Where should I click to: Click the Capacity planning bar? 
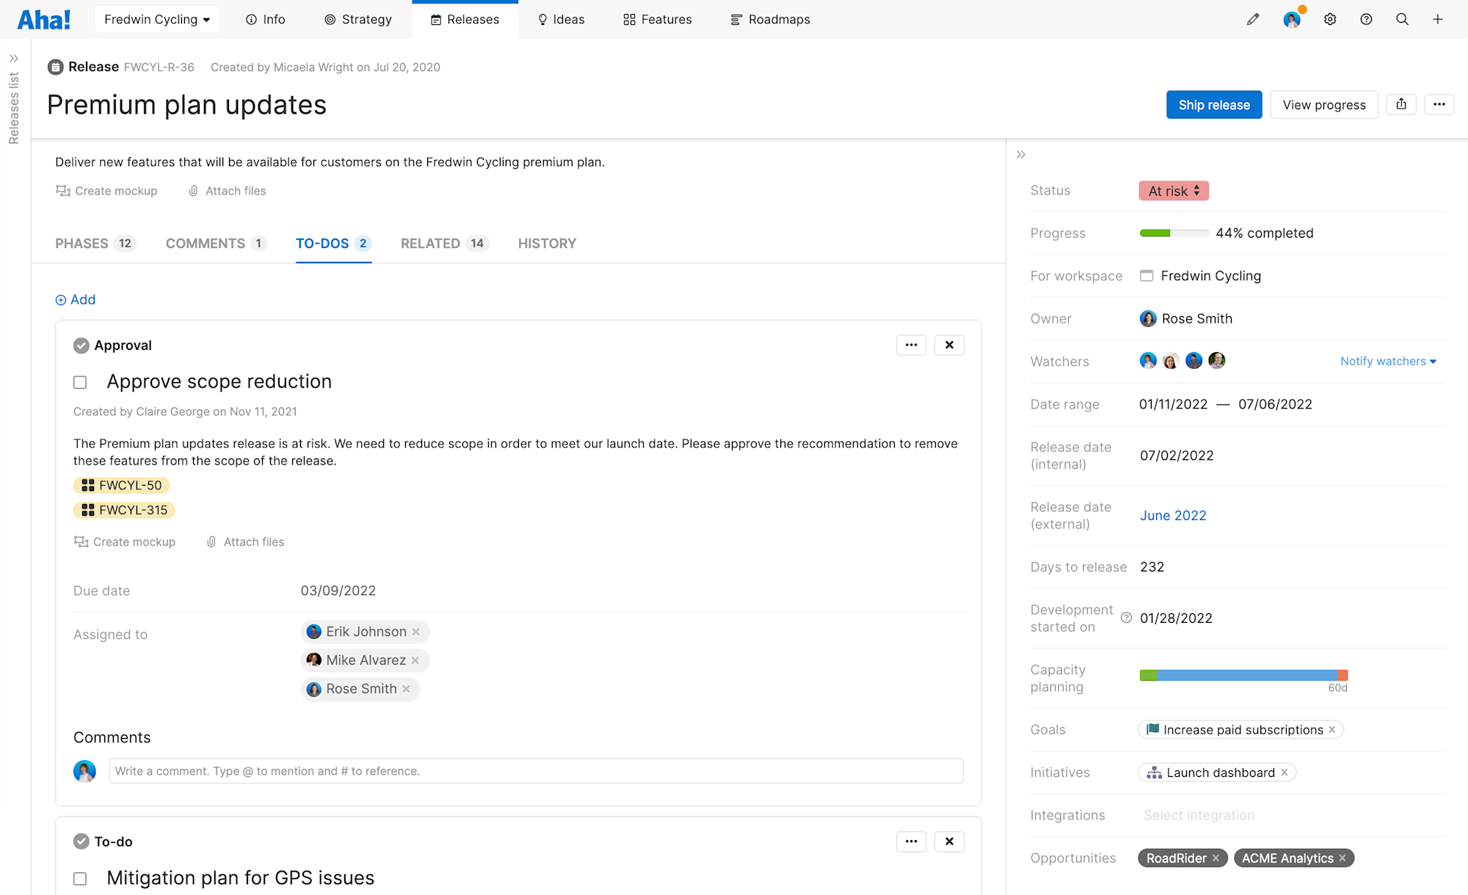pos(1243,675)
